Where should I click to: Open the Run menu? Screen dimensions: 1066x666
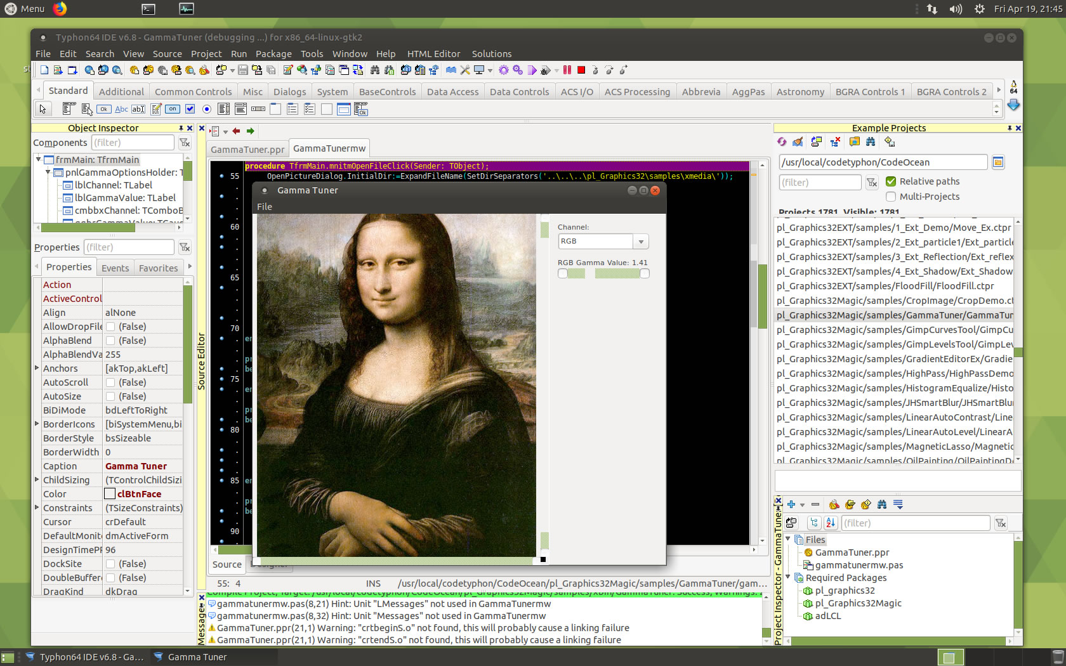coord(239,54)
